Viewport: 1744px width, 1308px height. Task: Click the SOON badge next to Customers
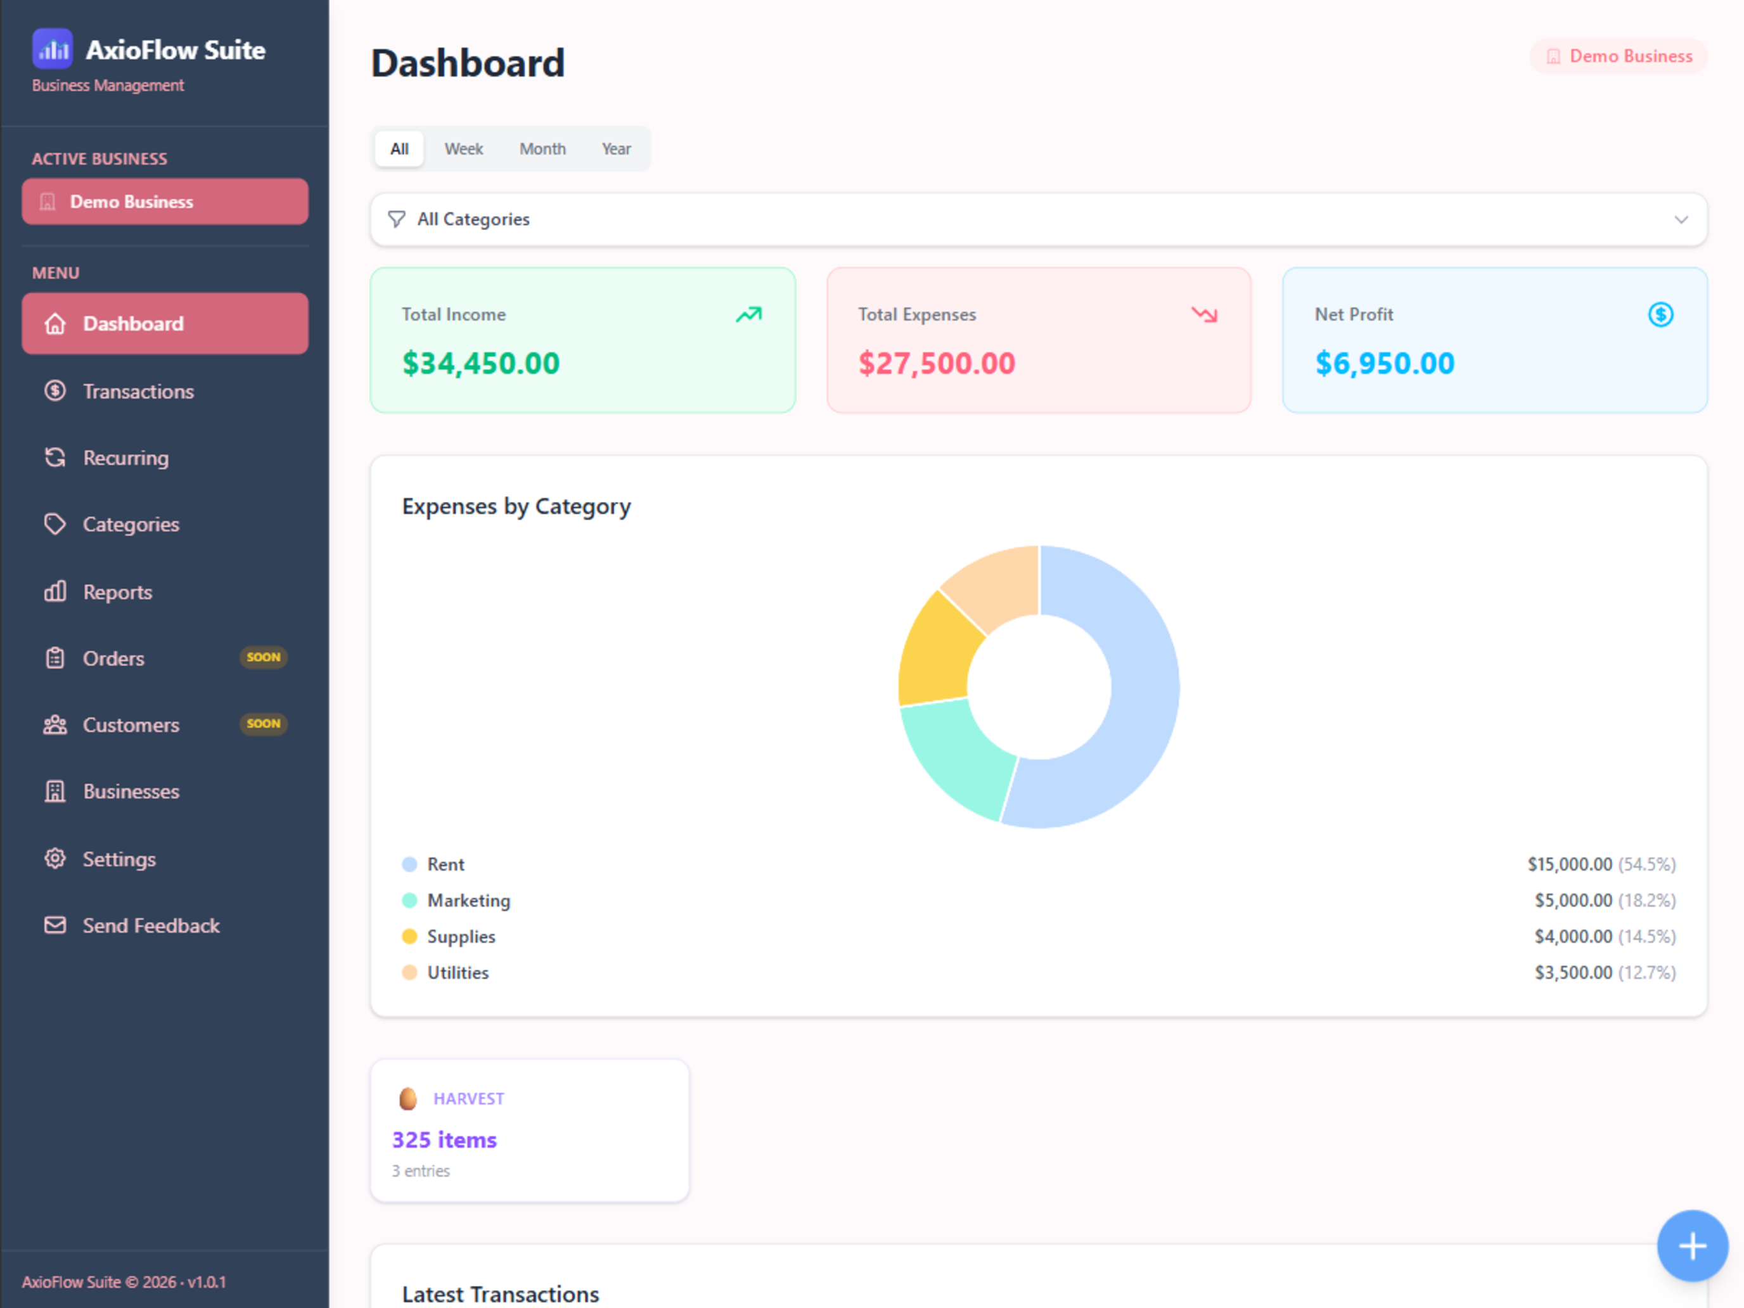pyautogui.click(x=264, y=724)
